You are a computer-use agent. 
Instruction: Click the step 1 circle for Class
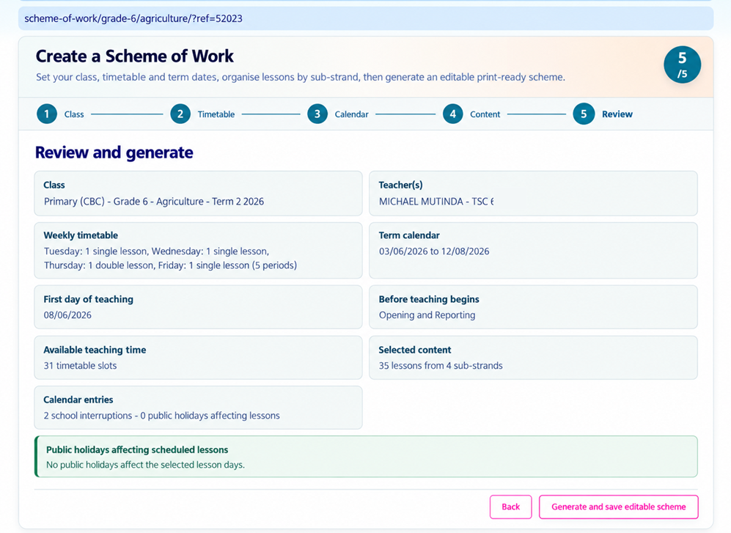tap(47, 114)
